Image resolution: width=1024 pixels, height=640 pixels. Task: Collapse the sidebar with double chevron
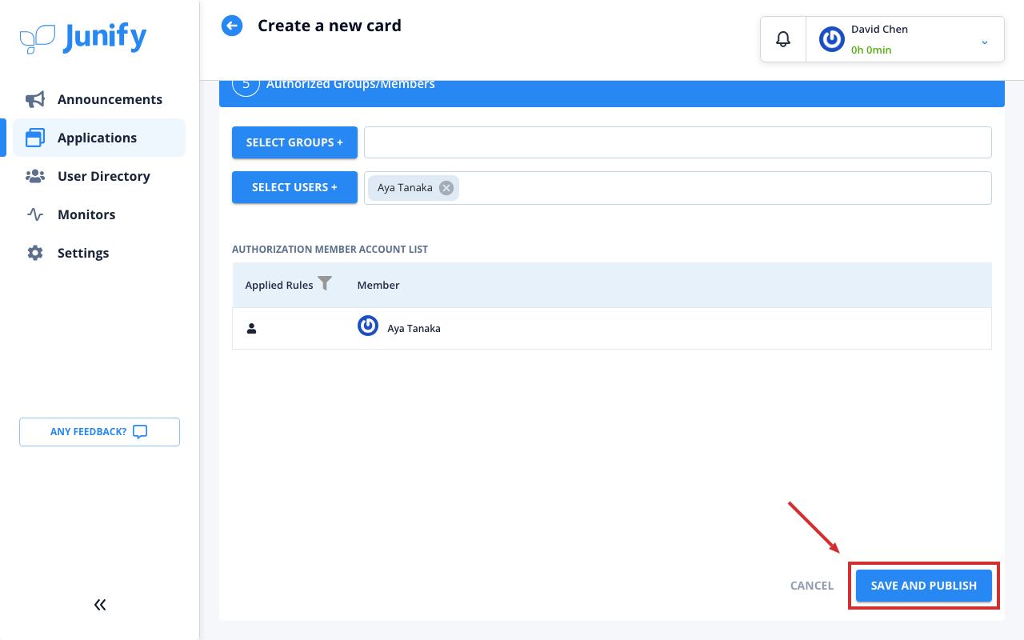point(100,605)
